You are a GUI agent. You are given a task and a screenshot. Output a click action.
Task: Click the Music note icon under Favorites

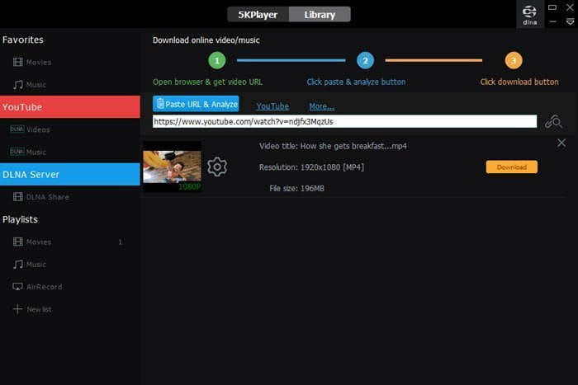(x=17, y=85)
